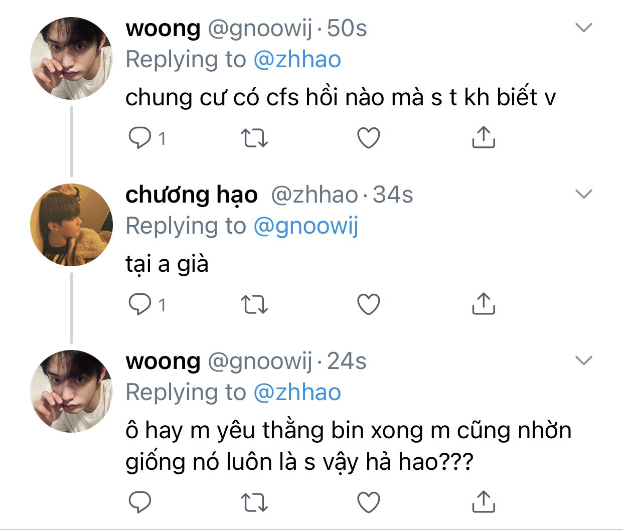623x530 pixels.
Task: Reply to woong's 24s tweet
Action: 140,502
